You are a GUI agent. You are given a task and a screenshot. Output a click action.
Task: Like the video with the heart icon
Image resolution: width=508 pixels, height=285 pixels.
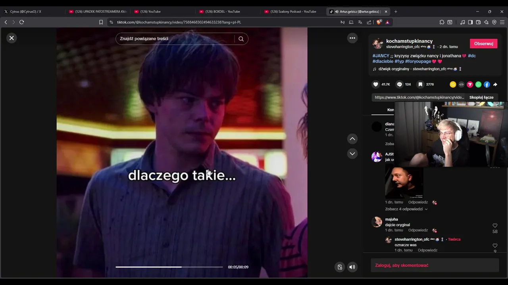376,84
